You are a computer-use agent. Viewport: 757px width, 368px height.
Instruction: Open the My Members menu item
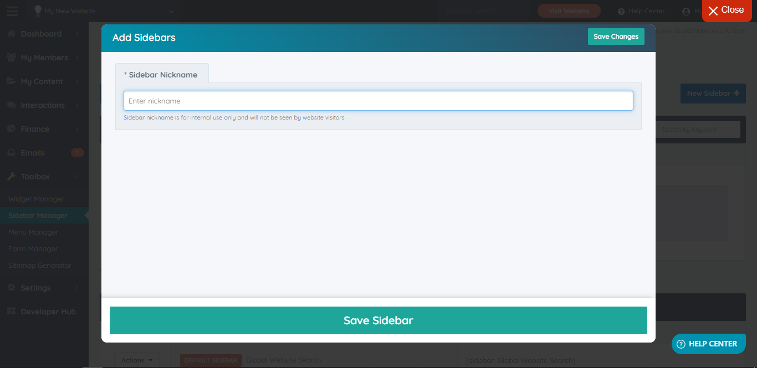click(44, 58)
